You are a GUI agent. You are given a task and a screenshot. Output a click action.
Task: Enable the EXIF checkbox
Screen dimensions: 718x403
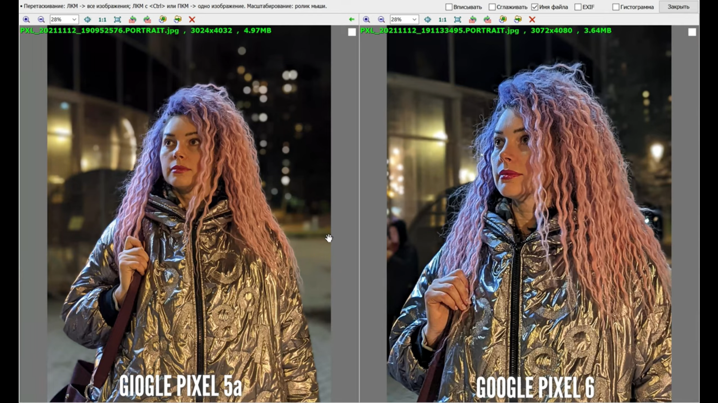click(x=578, y=7)
